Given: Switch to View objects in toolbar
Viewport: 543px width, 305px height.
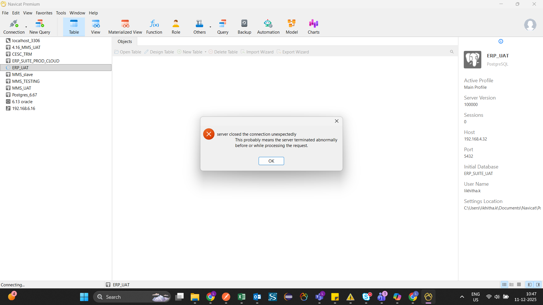Looking at the screenshot, I should click(x=96, y=27).
